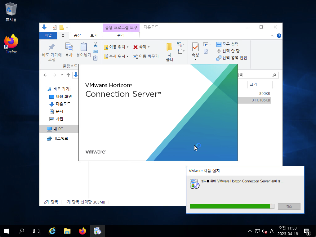Go up one folder level arrow
The width and height of the screenshot is (316, 237).
(68, 75)
